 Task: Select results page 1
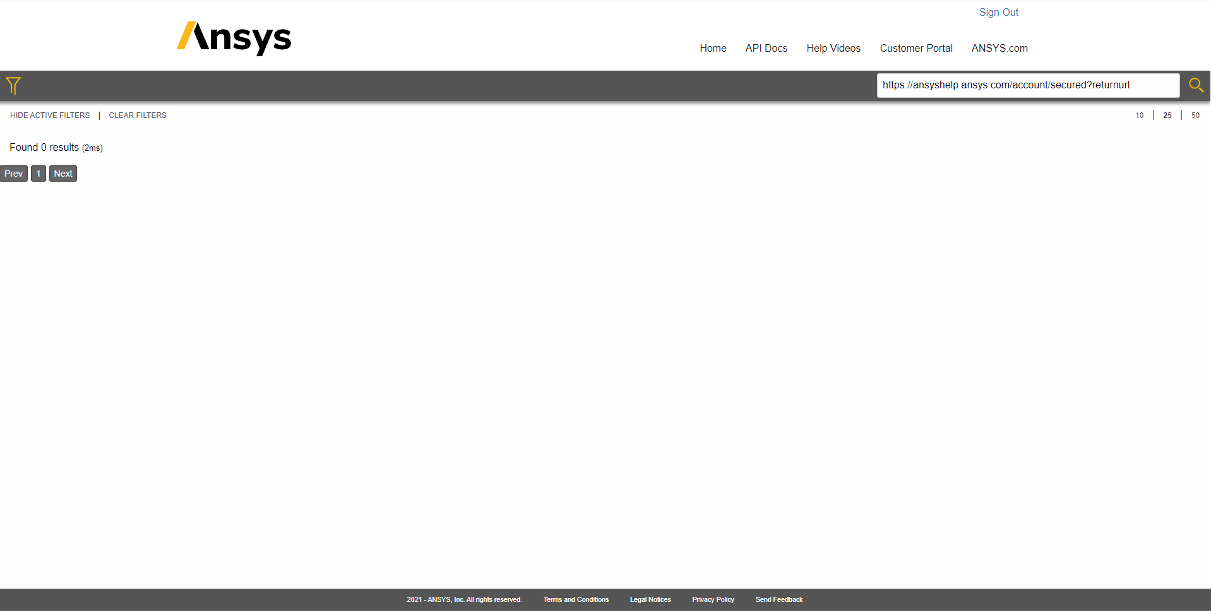(x=39, y=174)
